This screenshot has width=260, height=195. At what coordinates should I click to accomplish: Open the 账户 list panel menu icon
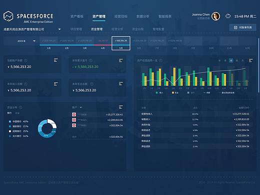click(x=121, y=107)
